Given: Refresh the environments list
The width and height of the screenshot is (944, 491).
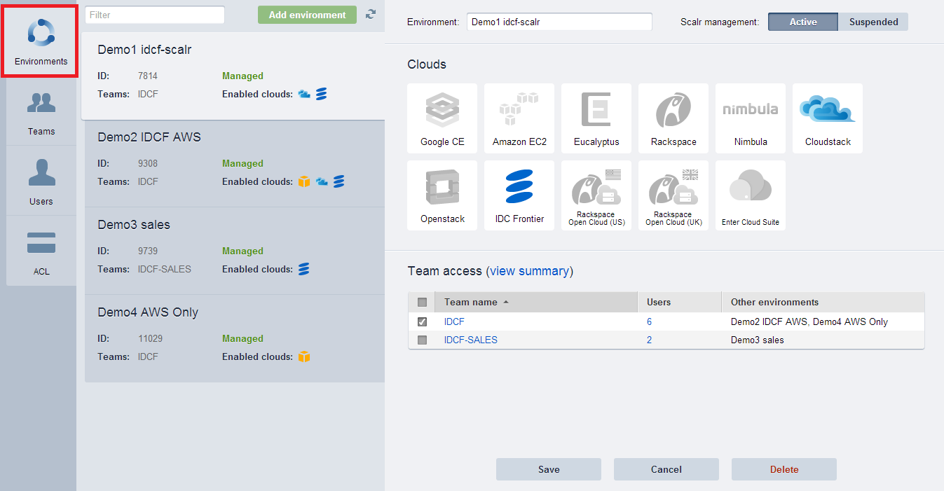Looking at the screenshot, I should tap(371, 15).
